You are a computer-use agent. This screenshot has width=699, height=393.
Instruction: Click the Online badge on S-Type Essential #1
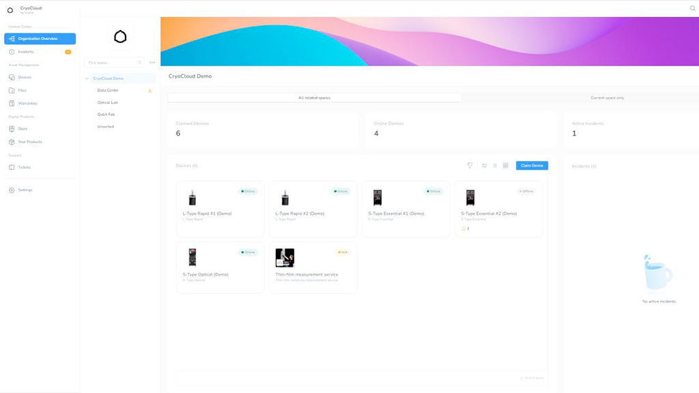pos(433,192)
